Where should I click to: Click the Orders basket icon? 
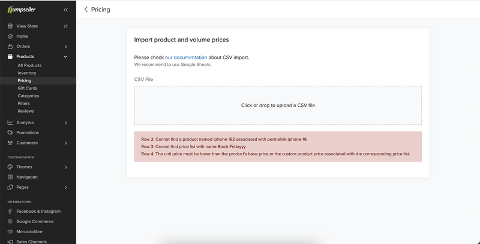point(10,46)
